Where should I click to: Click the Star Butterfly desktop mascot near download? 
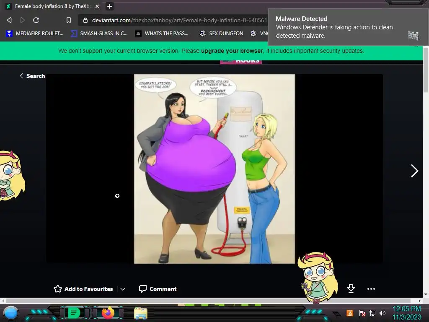click(x=318, y=277)
